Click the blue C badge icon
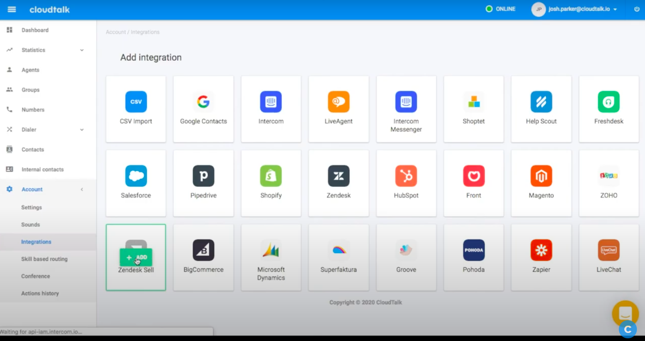 [x=628, y=329]
